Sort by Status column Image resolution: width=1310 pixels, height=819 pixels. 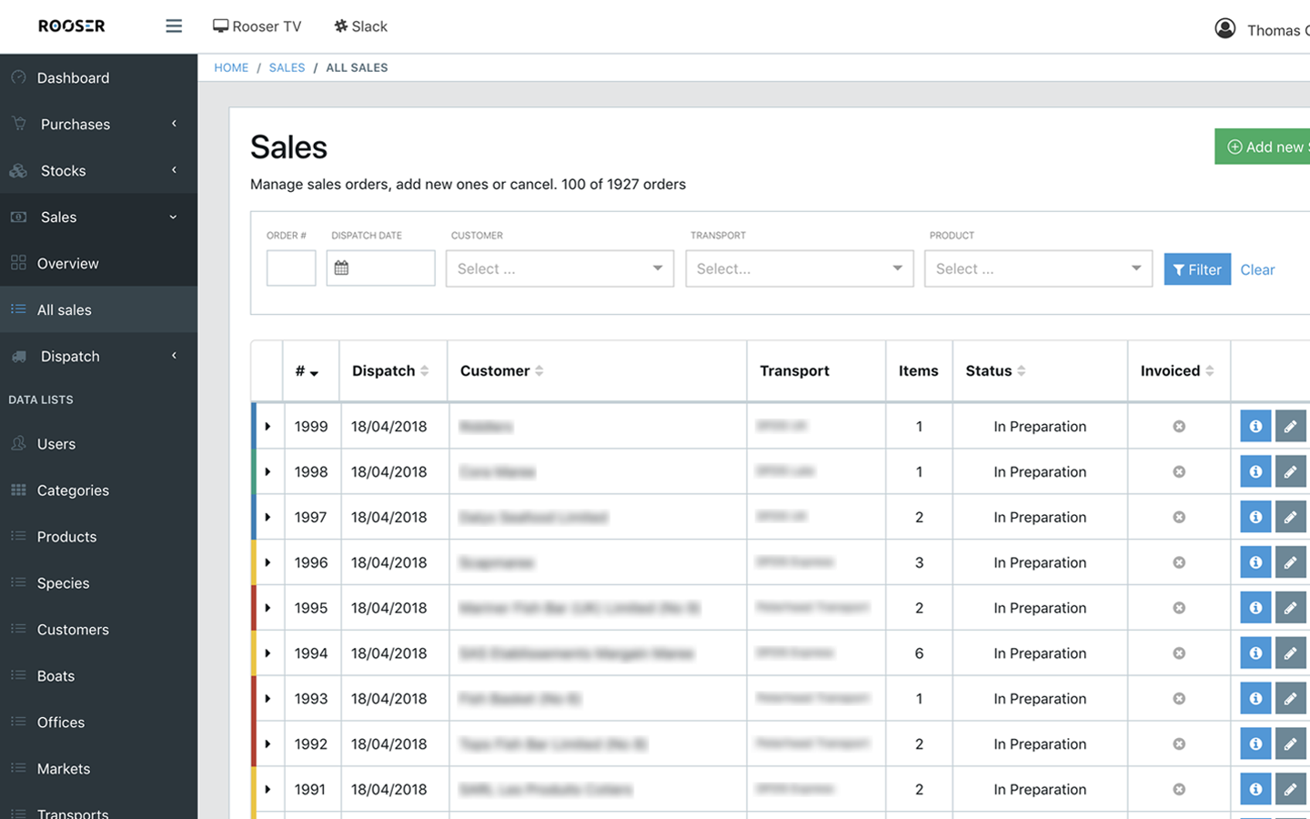(995, 370)
